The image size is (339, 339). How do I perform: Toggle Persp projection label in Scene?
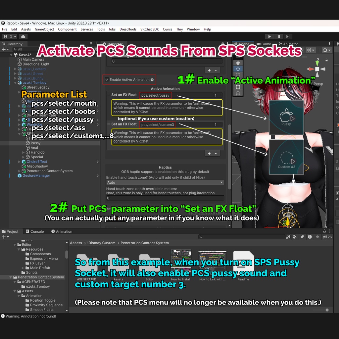point(318,84)
